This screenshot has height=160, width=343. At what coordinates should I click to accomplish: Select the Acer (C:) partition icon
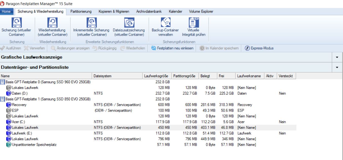[9, 122]
